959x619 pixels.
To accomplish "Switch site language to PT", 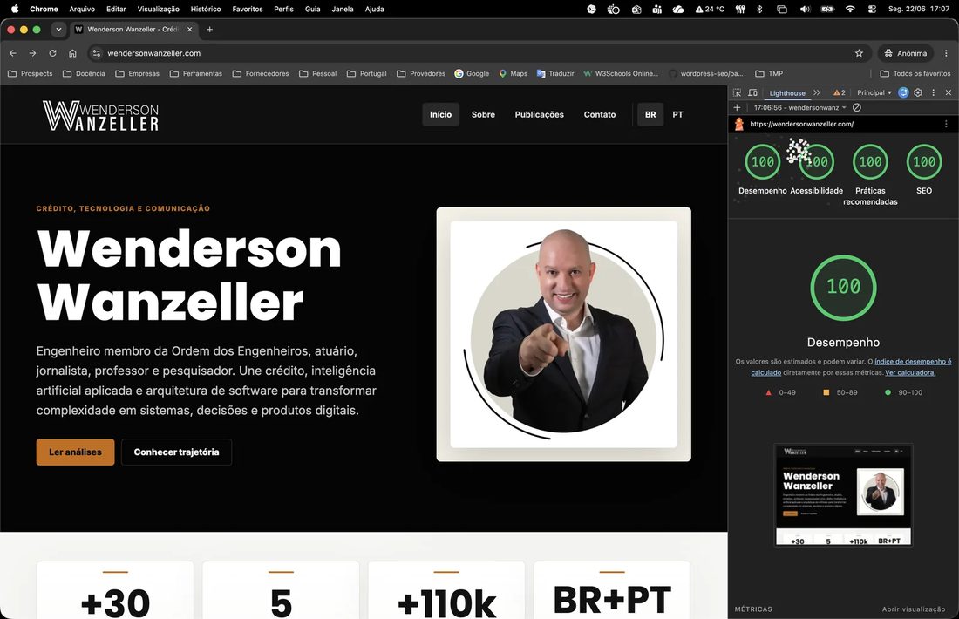I will (677, 114).
